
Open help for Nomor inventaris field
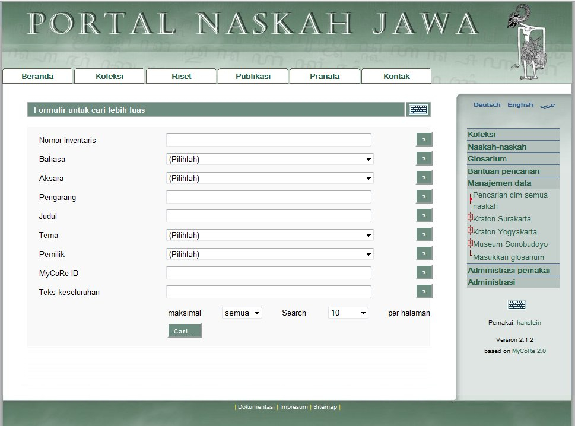tap(424, 140)
